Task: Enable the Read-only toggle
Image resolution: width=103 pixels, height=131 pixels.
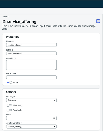Action: point(9,110)
